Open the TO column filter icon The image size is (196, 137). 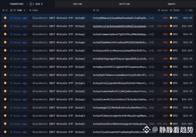pyautogui.click(x=94, y=10)
